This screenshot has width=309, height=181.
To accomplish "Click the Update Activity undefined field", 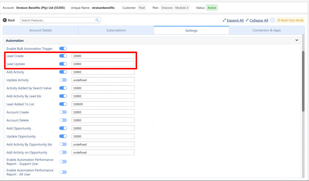I will tap(103, 80).
